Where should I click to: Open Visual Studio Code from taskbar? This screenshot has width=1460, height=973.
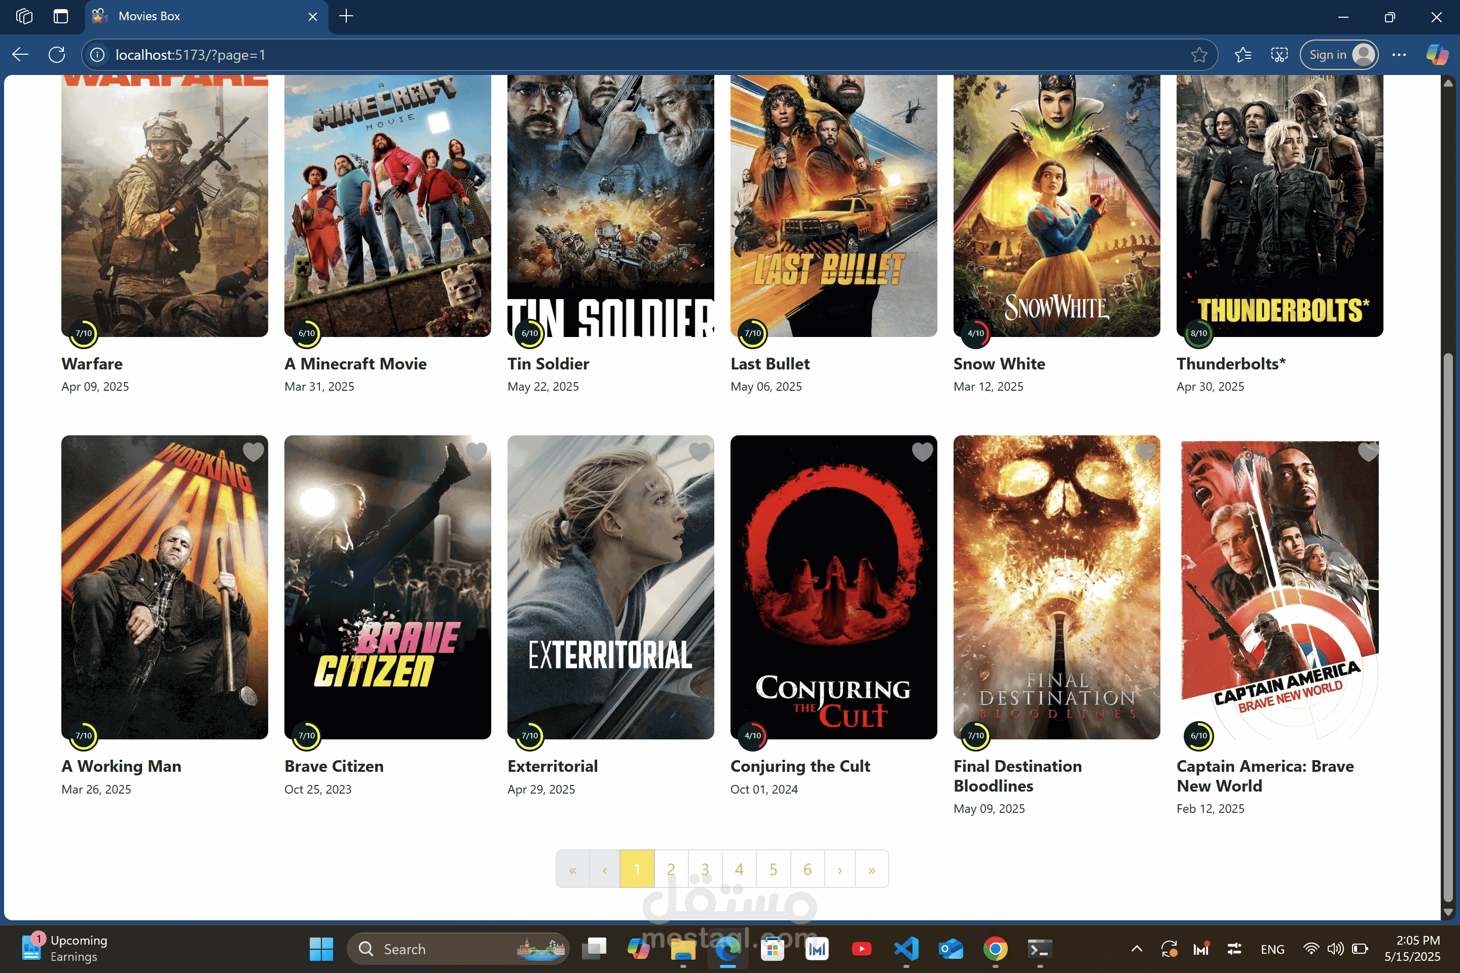coord(906,948)
